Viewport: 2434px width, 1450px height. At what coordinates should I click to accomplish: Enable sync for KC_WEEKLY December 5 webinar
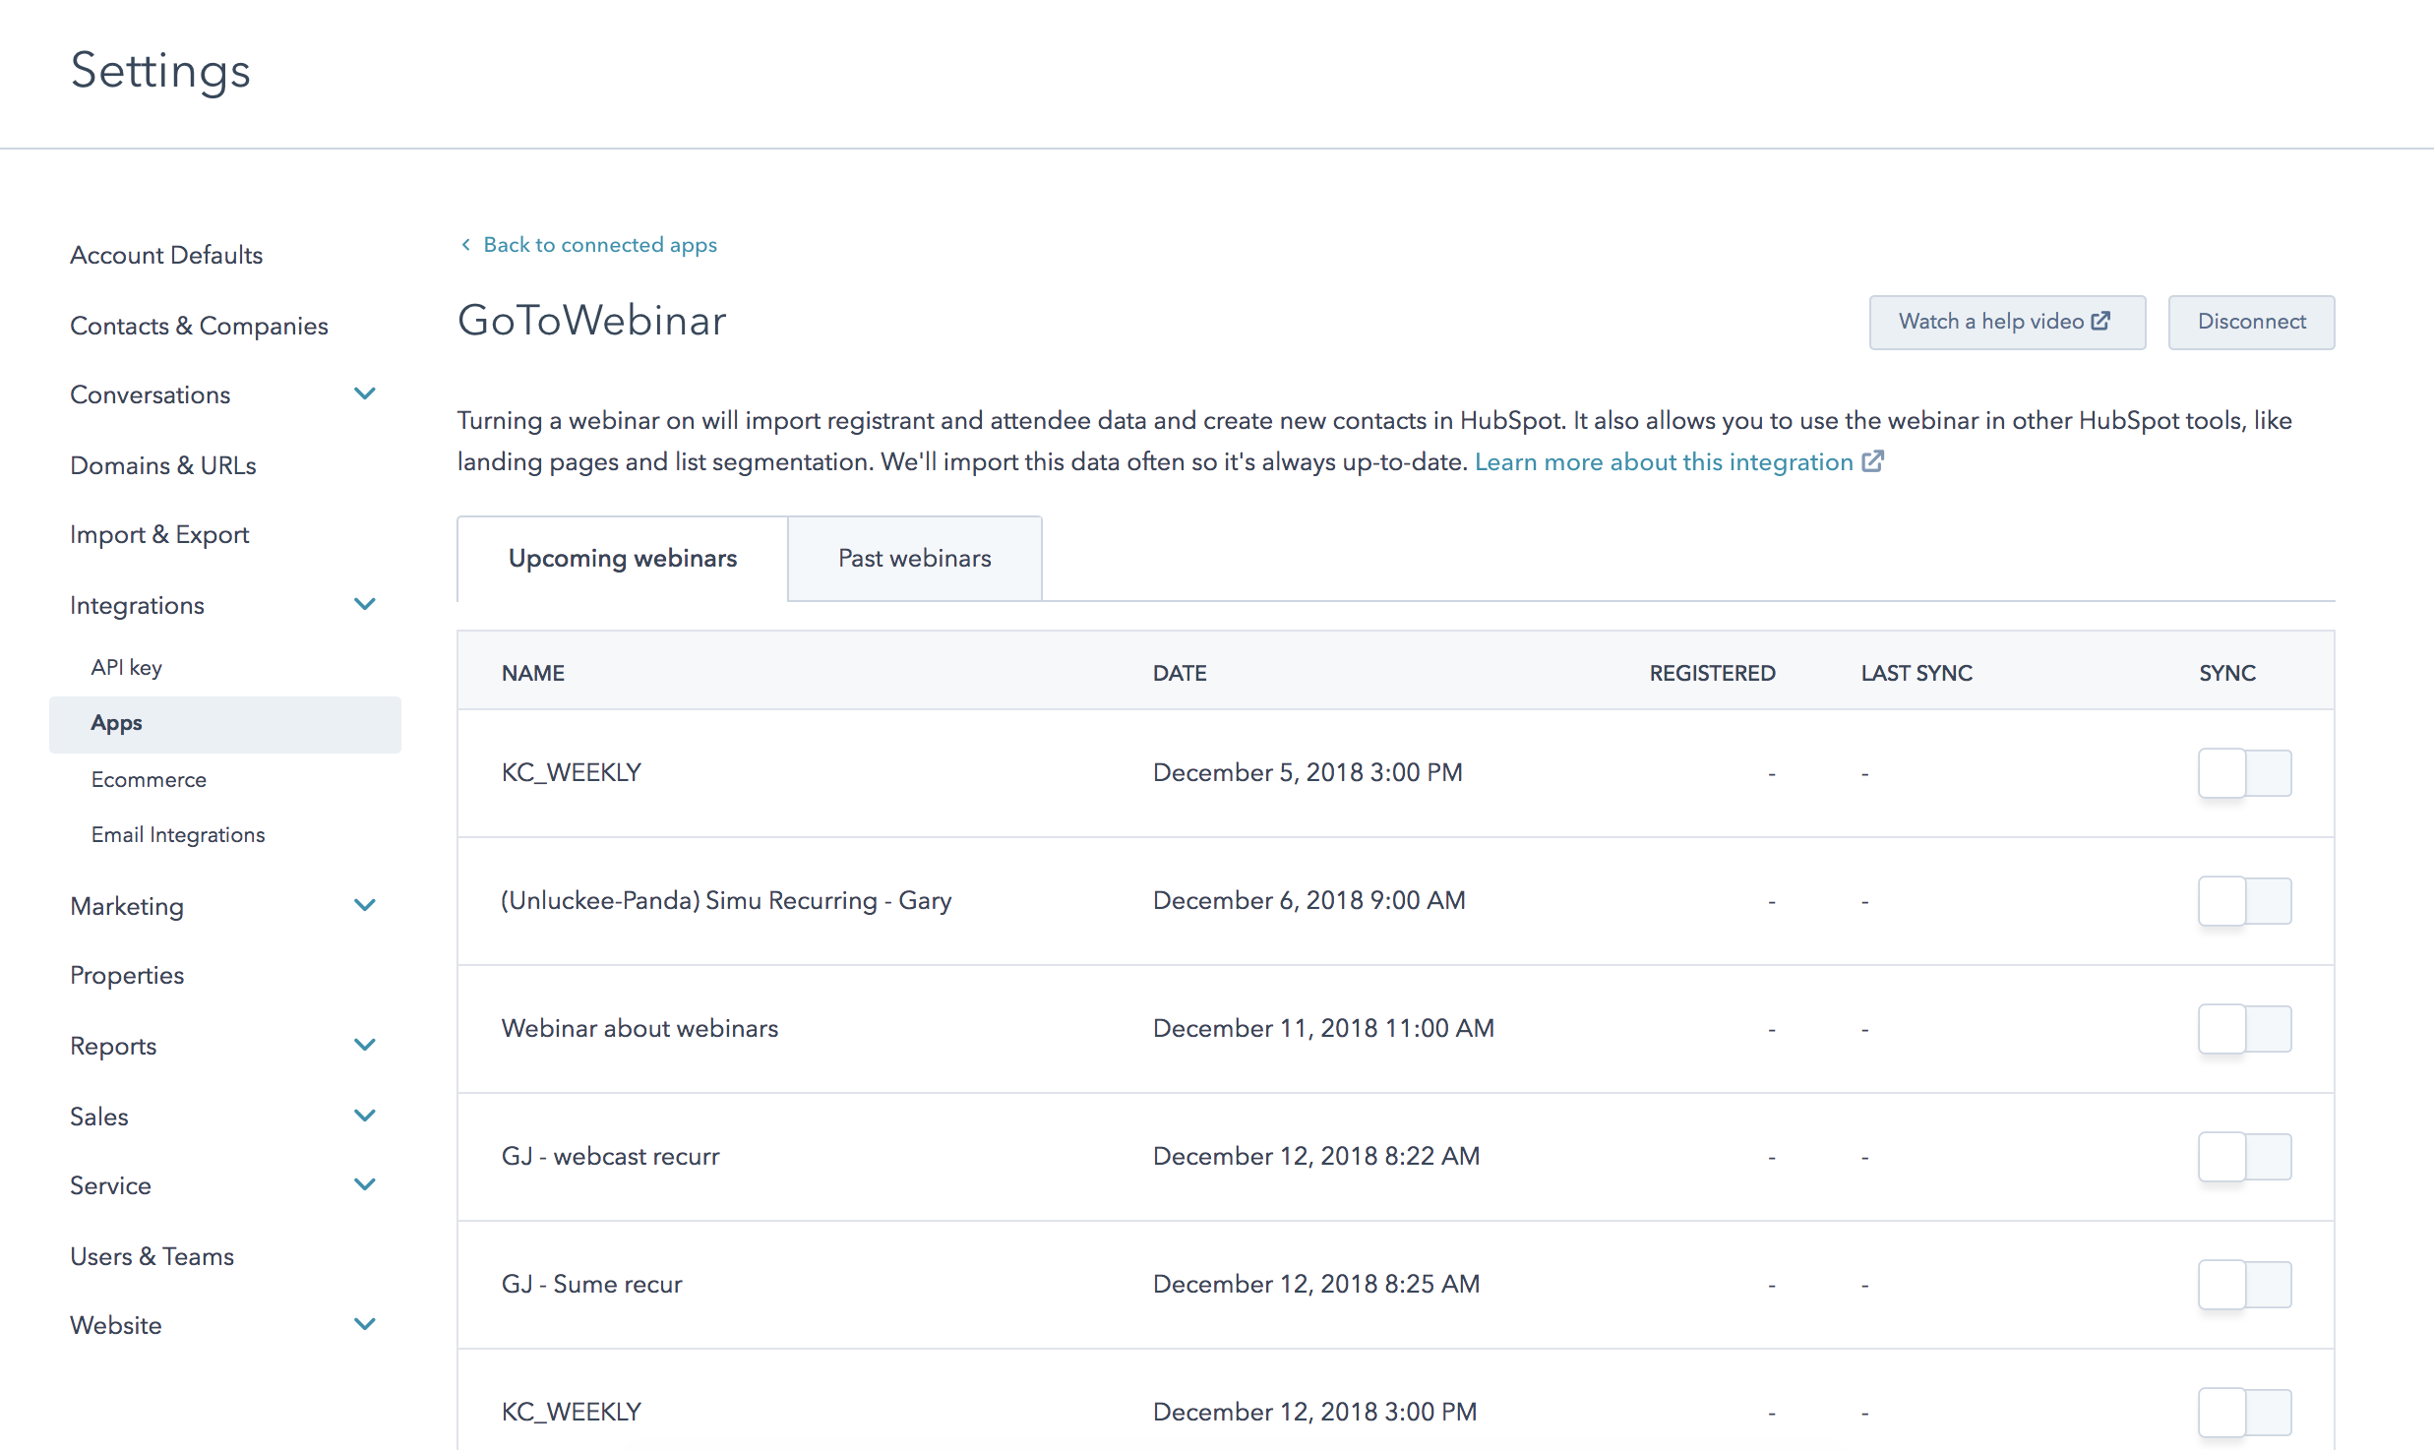pyautogui.click(x=2244, y=773)
